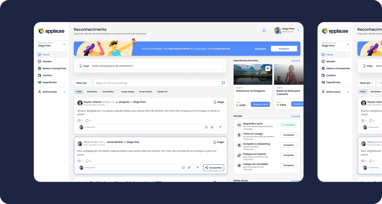Open Metas e Campanhas in the sidebar

(x=51, y=68)
